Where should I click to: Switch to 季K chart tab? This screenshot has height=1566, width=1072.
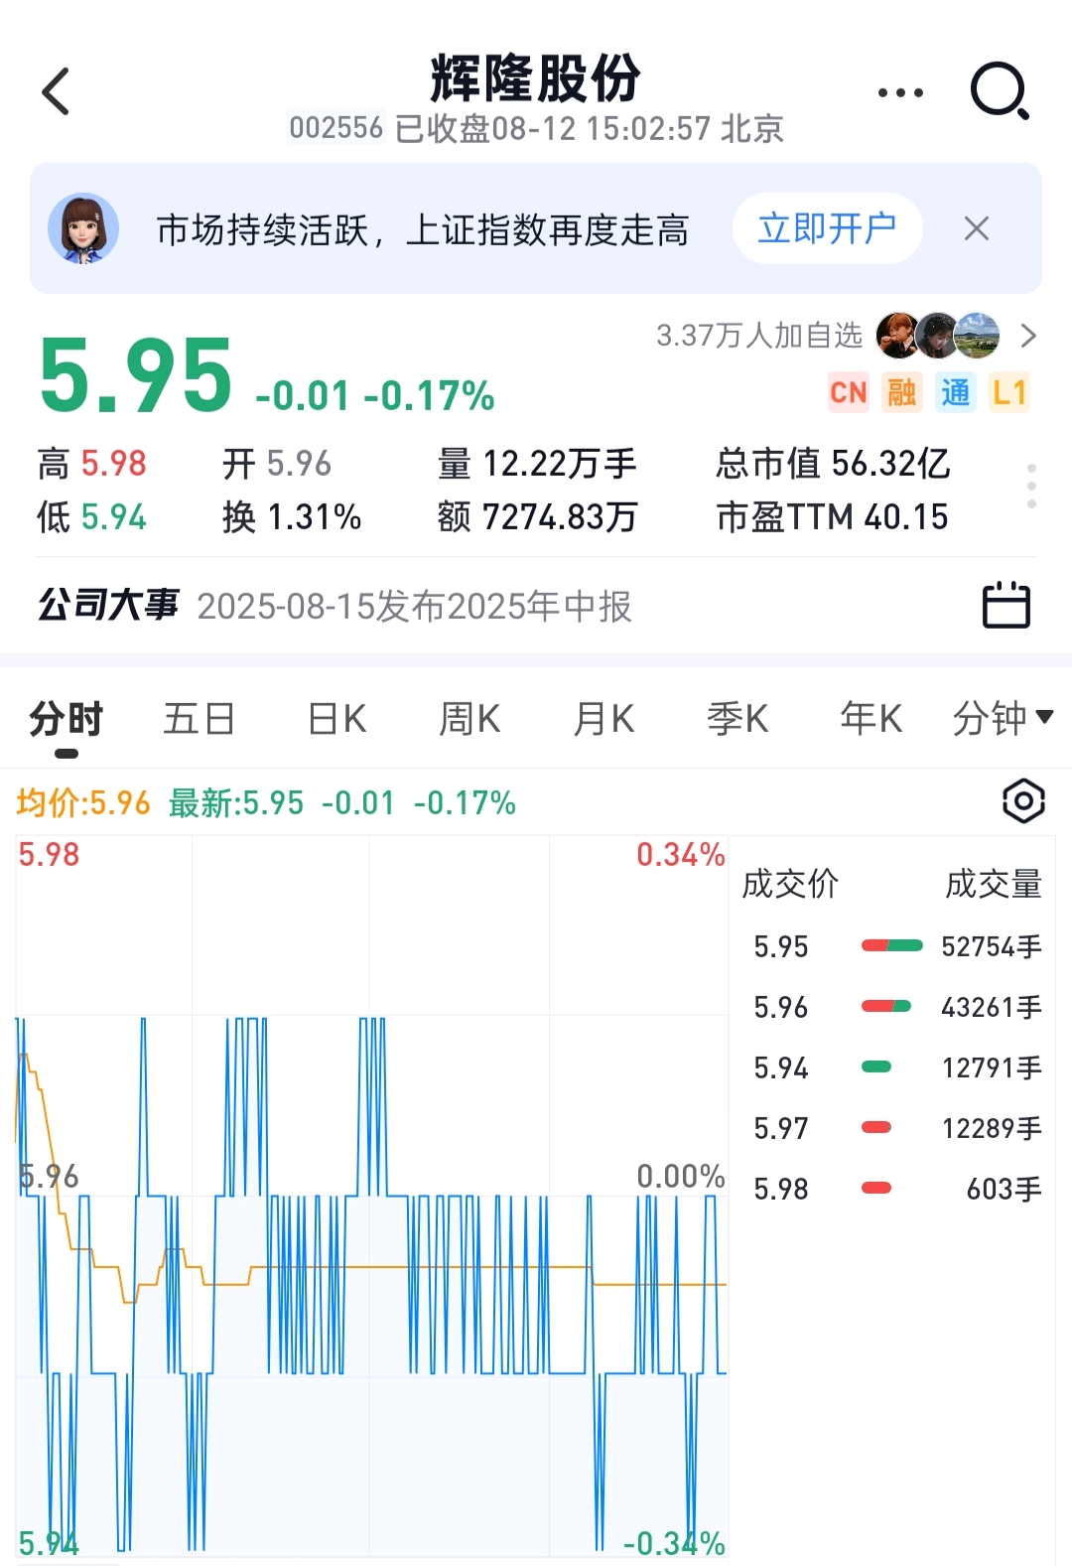pyautogui.click(x=737, y=718)
